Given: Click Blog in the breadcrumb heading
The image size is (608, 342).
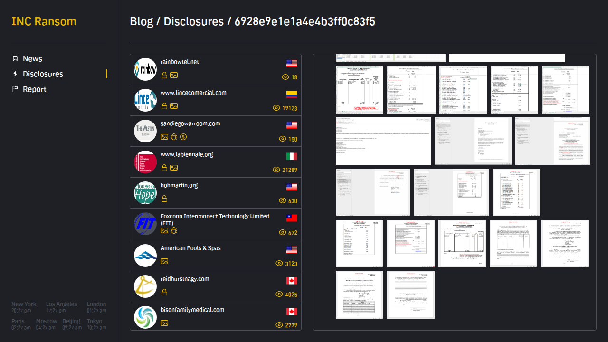Looking at the screenshot, I should click(141, 22).
